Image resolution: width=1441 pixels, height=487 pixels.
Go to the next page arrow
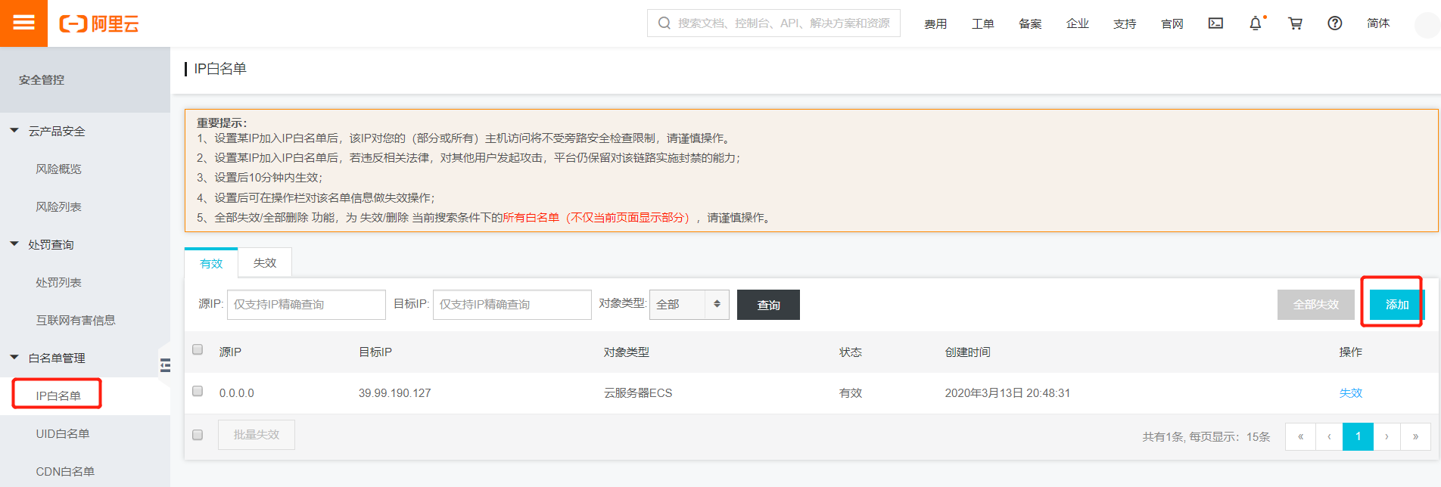pyautogui.click(x=1387, y=436)
